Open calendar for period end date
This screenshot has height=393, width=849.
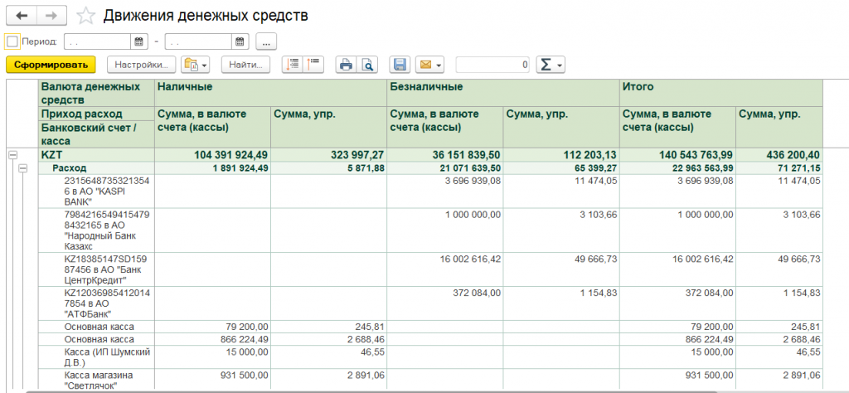coord(240,41)
